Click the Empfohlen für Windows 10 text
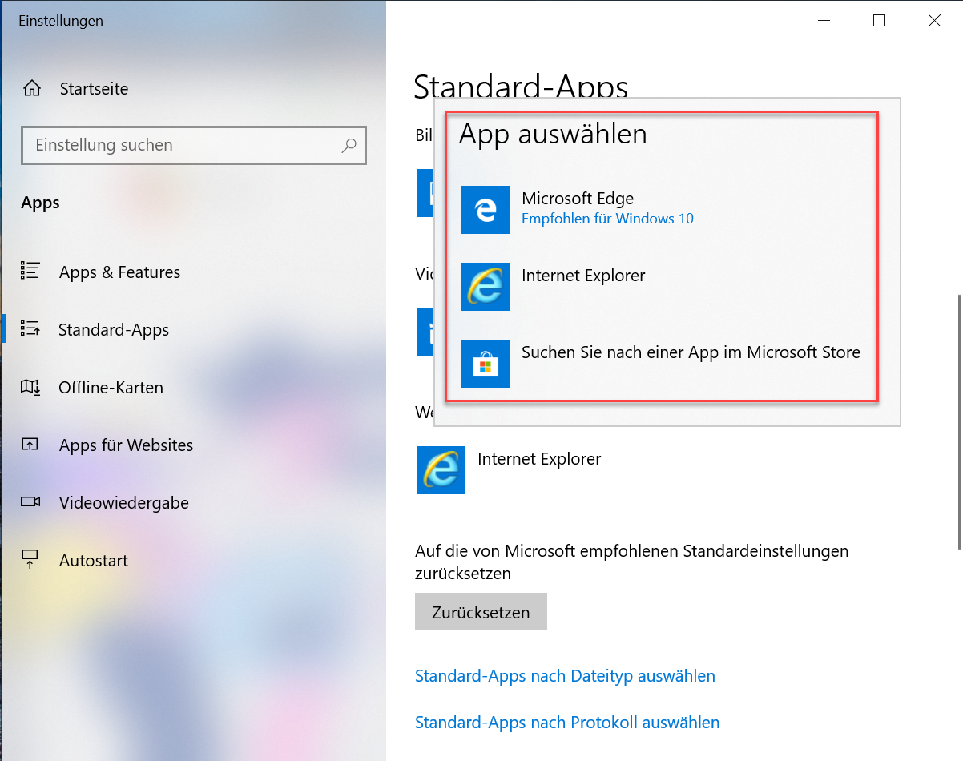 coord(607,219)
